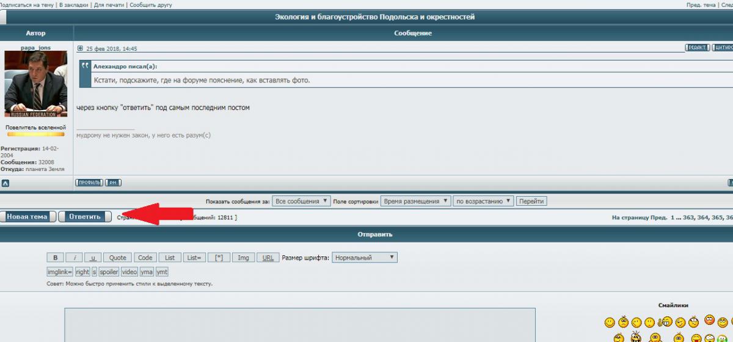Insert an image with the Img button
The height and width of the screenshot is (342, 733).
point(243,258)
